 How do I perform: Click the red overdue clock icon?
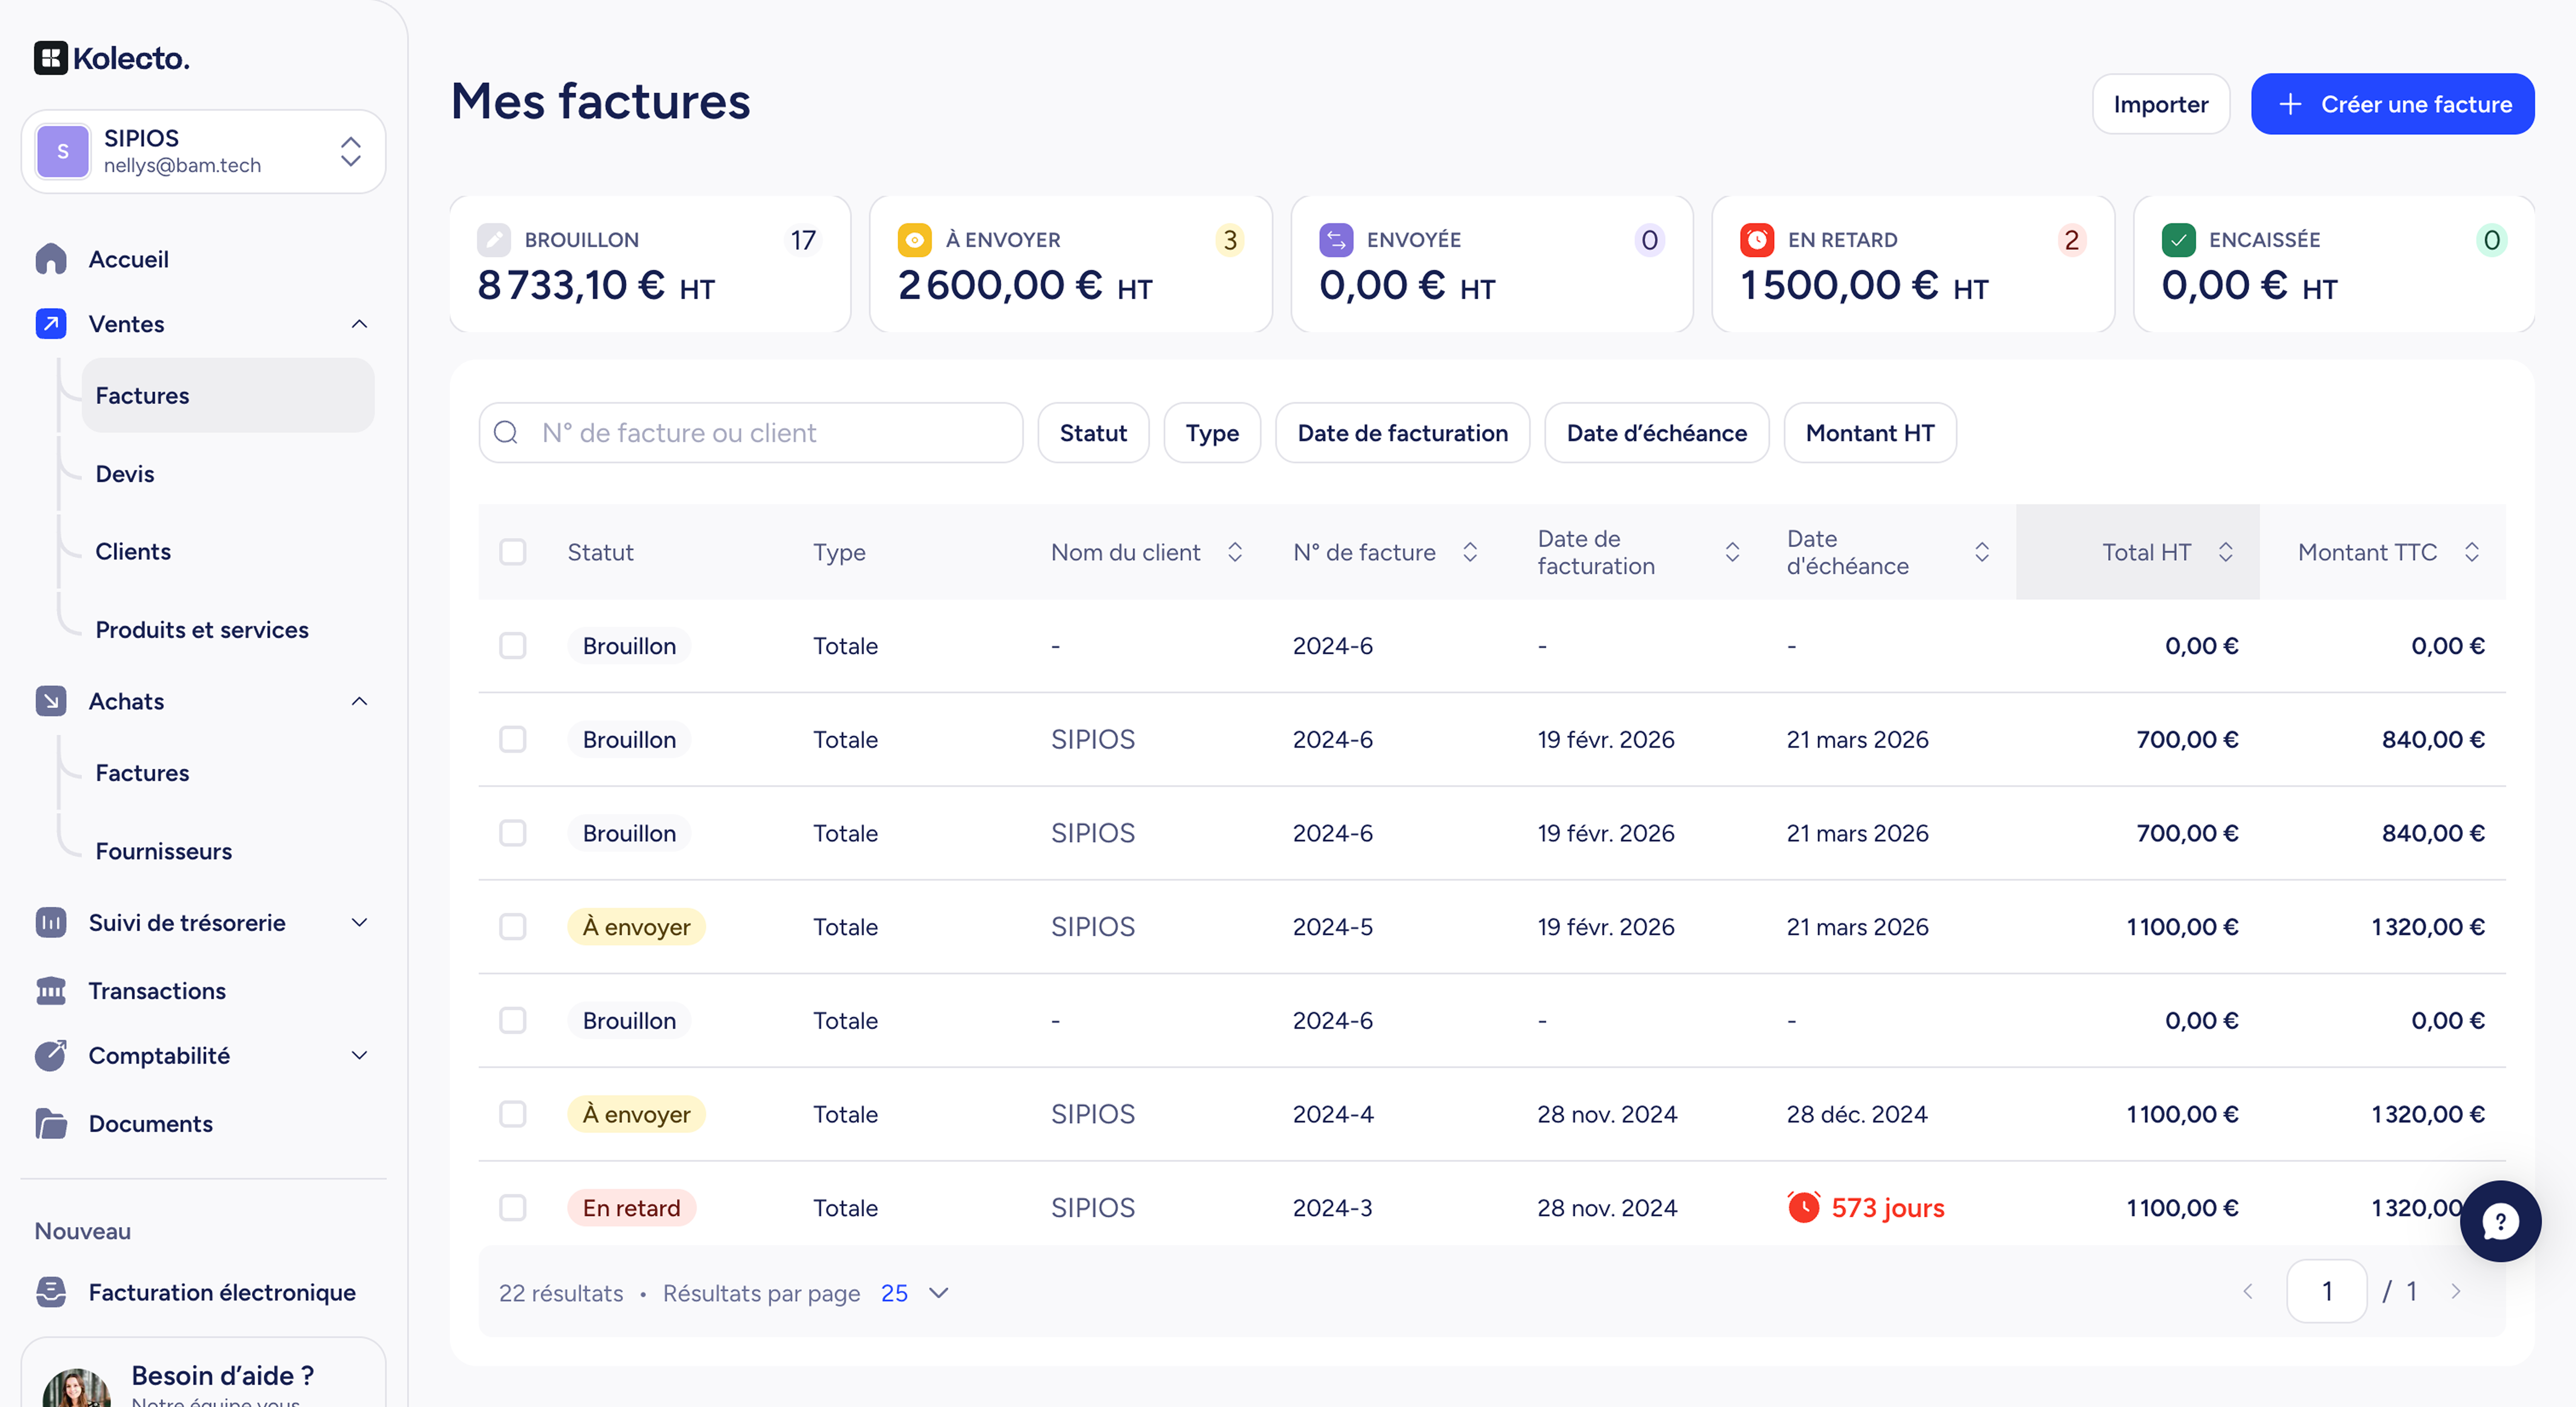tap(1804, 1207)
